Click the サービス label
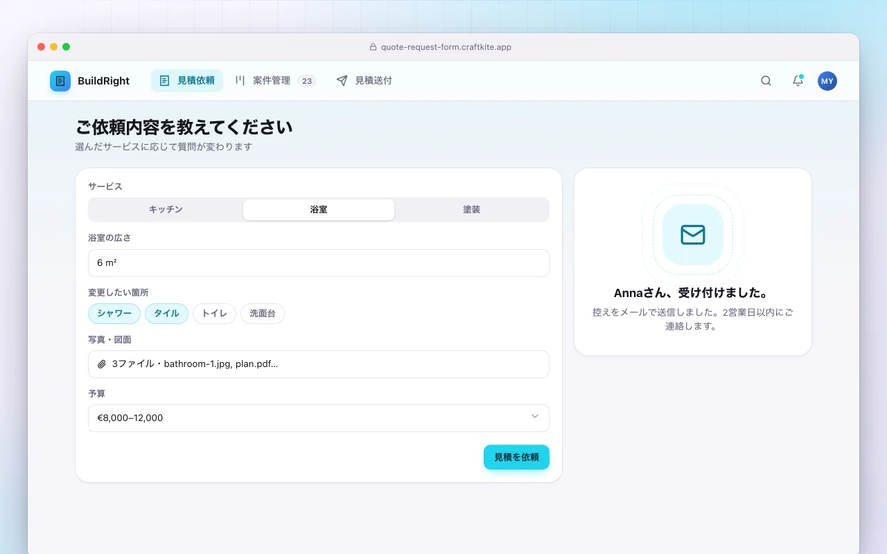887x554 pixels. (x=105, y=186)
